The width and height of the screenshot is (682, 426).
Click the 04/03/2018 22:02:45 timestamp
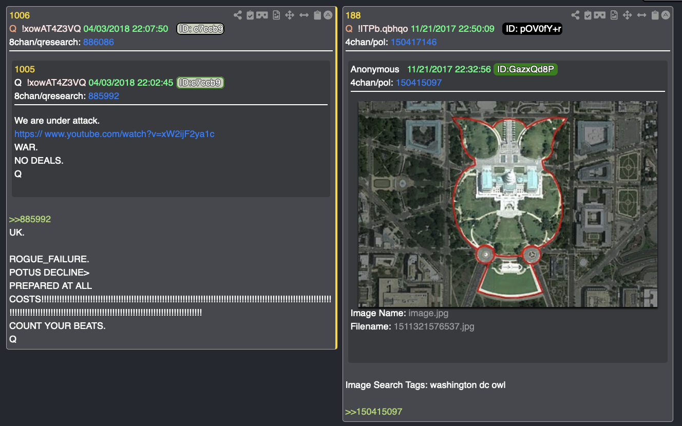[131, 82]
